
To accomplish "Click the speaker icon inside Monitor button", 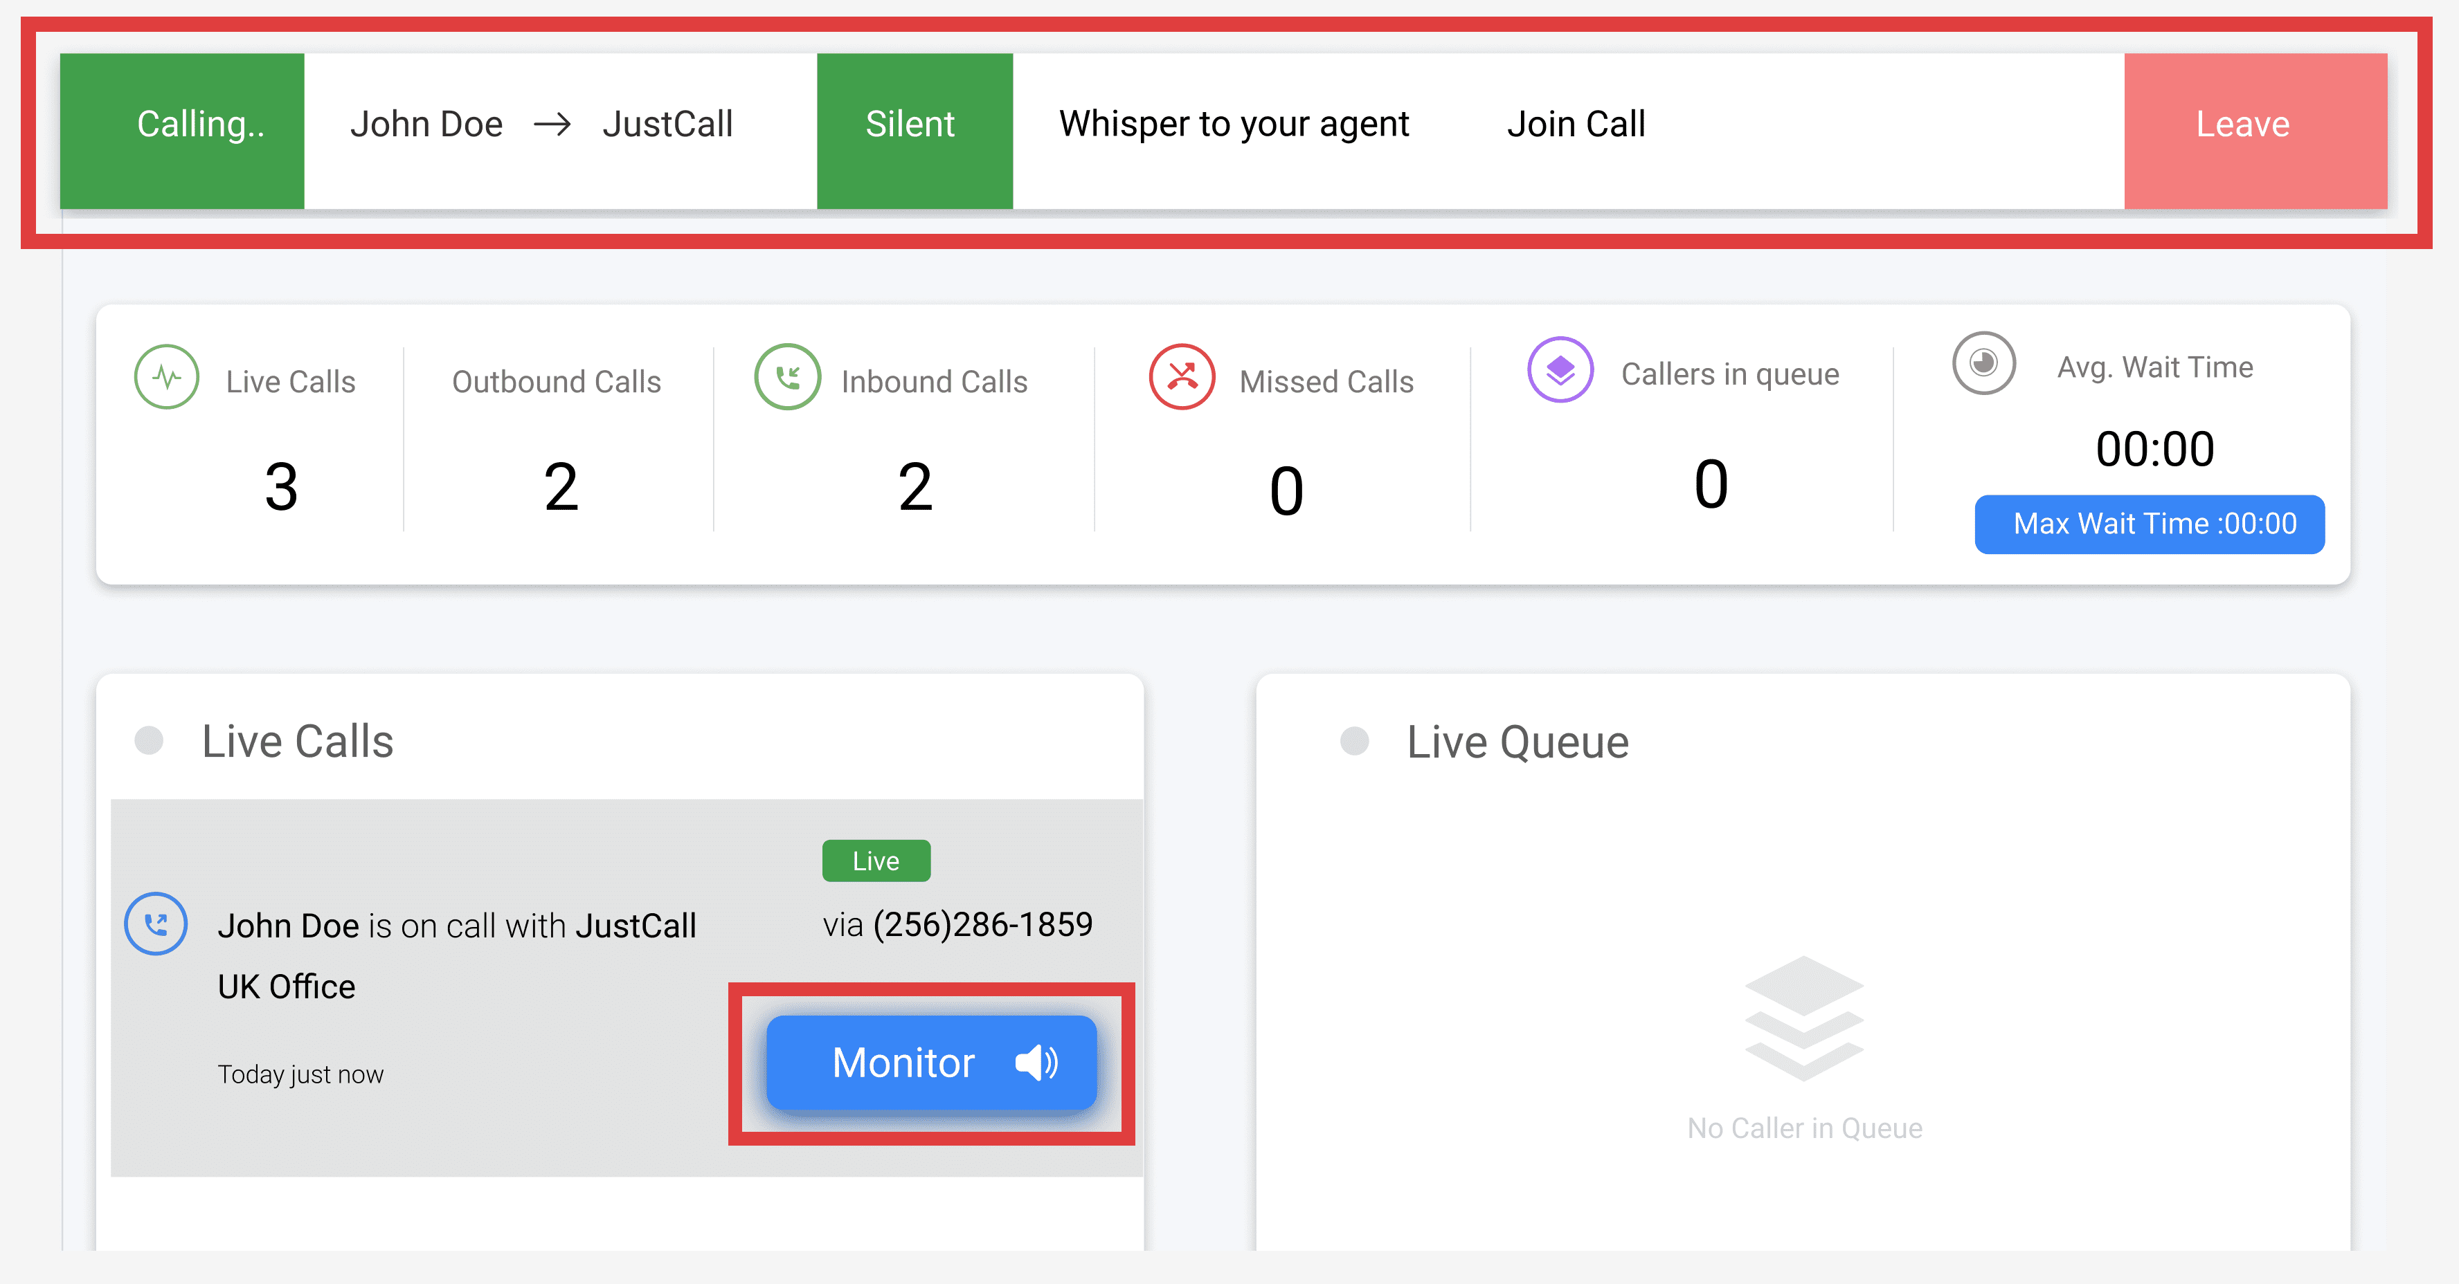I will tap(1035, 1063).
